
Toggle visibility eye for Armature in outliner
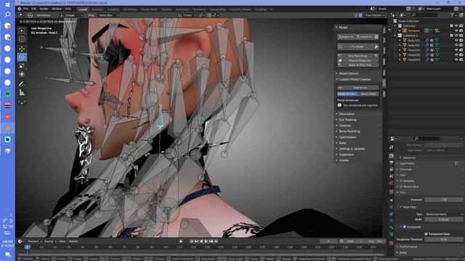(x=456, y=30)
